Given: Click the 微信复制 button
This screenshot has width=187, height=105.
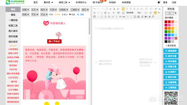Looking at the screenshot, I should tap(171, 51).
